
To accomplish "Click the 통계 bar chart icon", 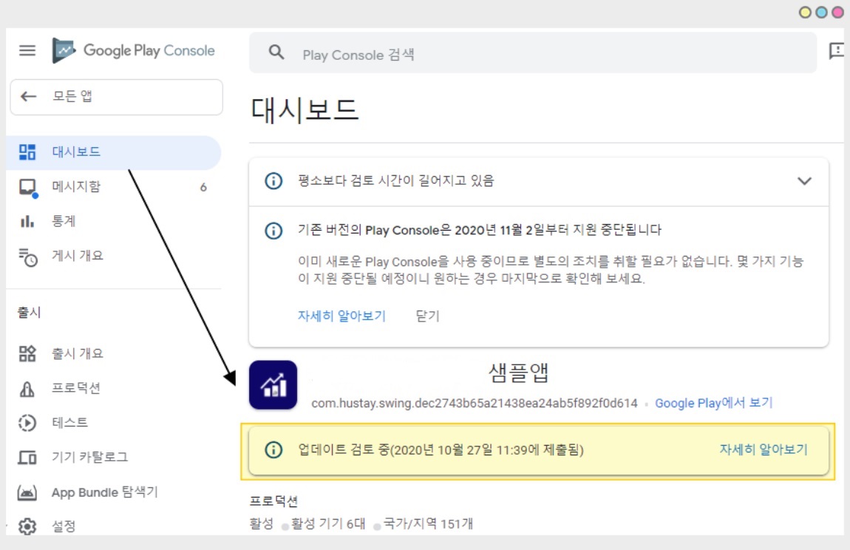I will (x=27, y=221).
